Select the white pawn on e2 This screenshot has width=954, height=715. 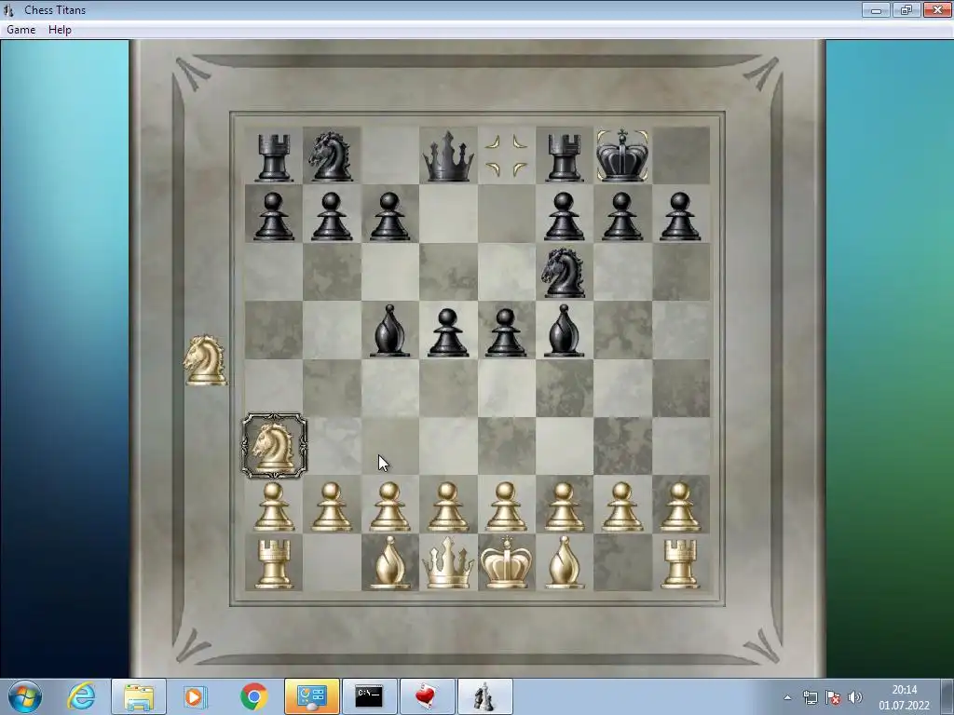pyautogui.click(x=506, y=507)
